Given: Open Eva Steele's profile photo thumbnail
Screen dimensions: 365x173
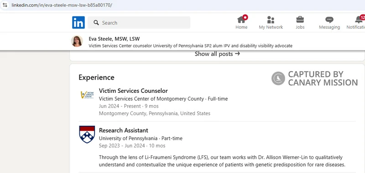Looking at the screenshot, I should pyautogui.click(x=77, y=41).
